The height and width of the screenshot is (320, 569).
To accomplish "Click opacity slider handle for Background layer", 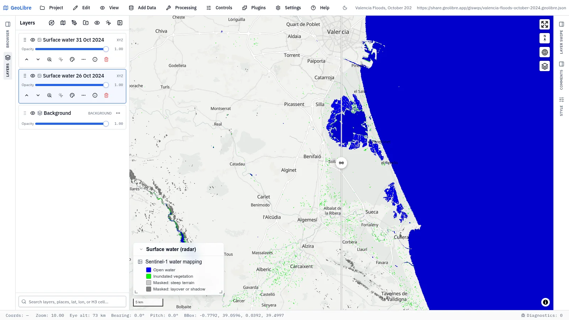I will coord(106,124).
